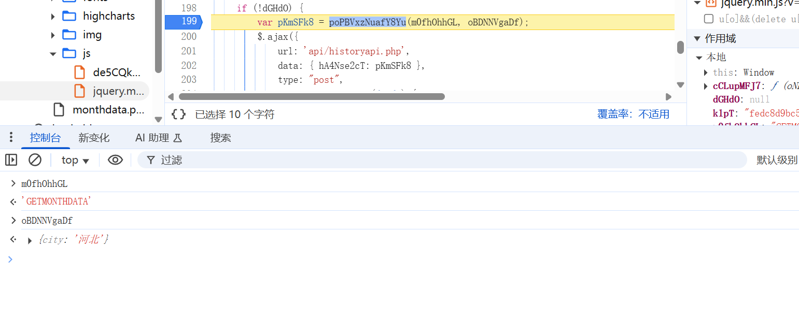Open the drawer three-dot menu
Screen dimensions: 799x334
11,138
